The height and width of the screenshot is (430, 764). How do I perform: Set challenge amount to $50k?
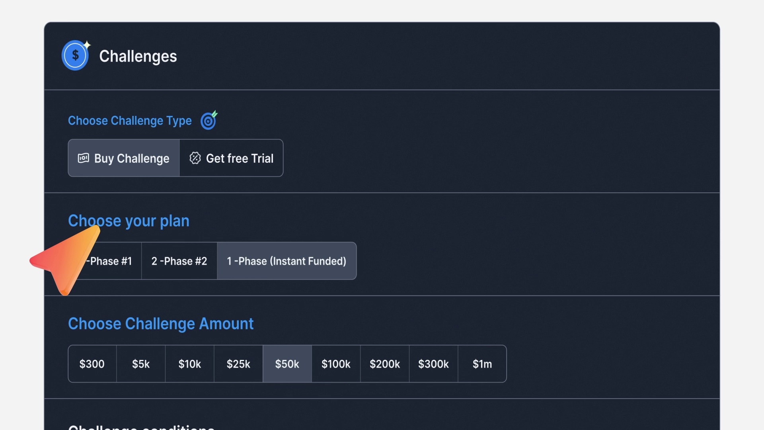pos(287,364)
